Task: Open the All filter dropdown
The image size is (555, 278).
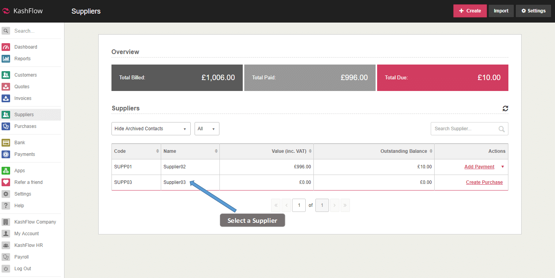Action: (x=207, y=129)
